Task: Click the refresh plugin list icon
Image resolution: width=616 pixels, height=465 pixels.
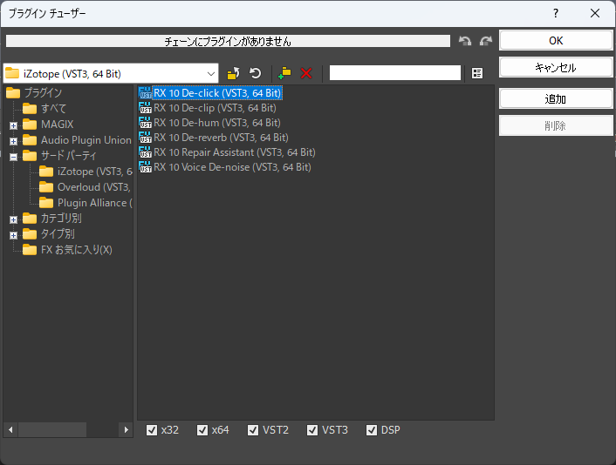Action: pyautogui.click(x=256, y=73)
